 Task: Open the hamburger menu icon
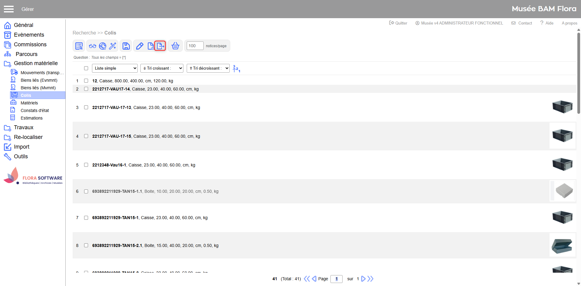(x=9, y=9)
